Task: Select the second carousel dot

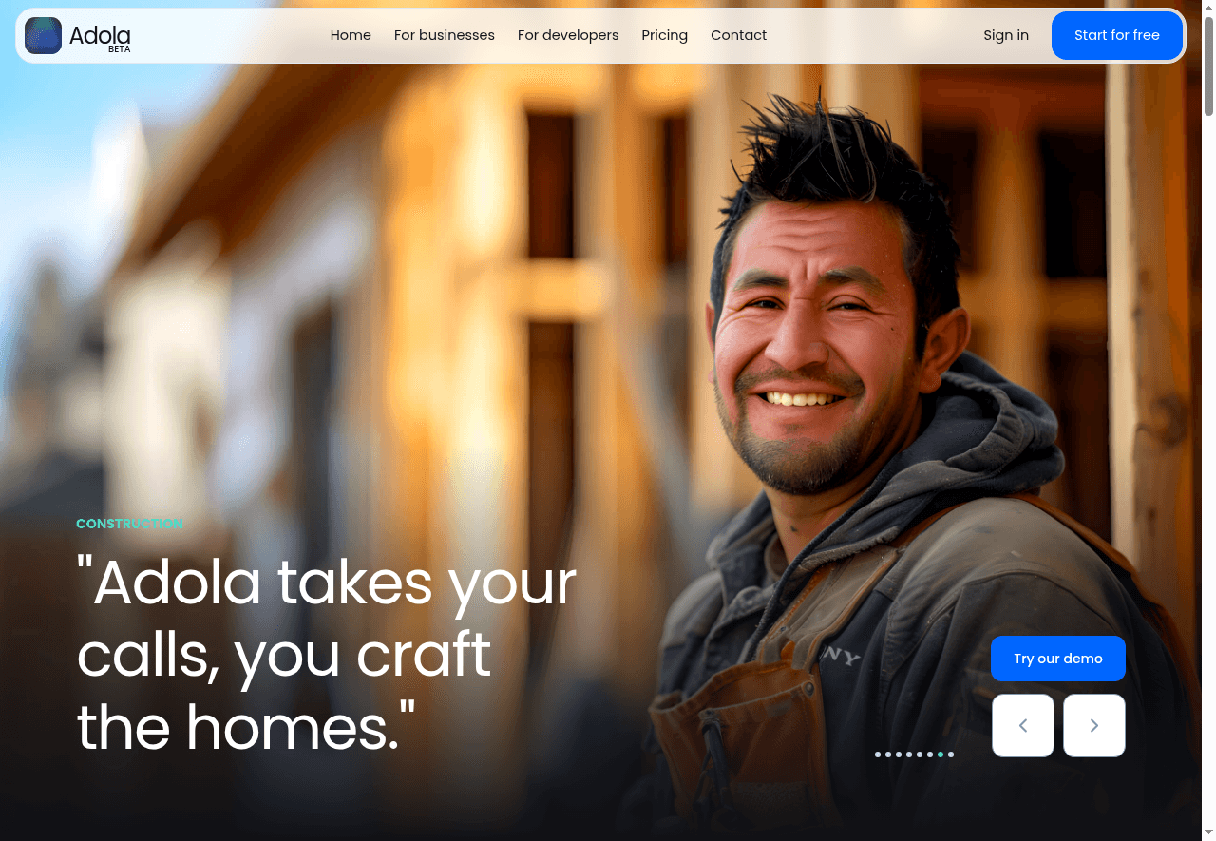Action: click(x=888, y=755)
